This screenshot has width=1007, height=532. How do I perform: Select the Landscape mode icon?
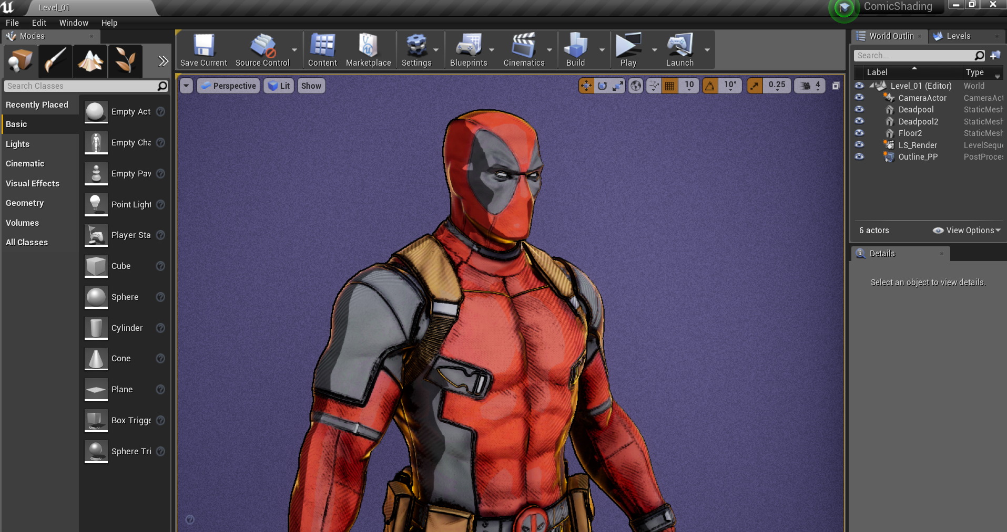pos(90,61)
